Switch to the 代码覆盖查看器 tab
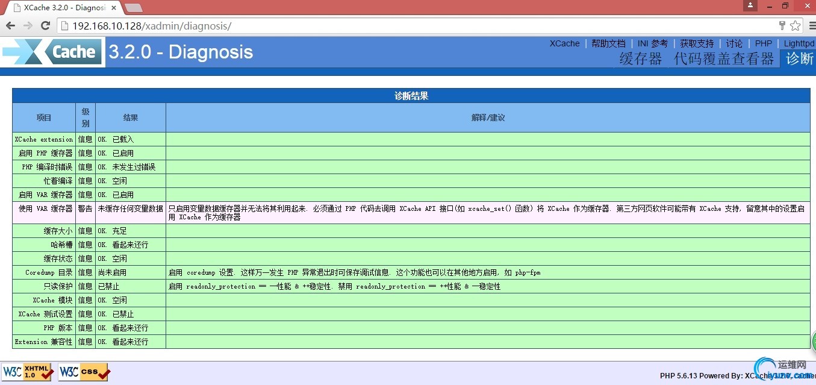 coord(724,58)
